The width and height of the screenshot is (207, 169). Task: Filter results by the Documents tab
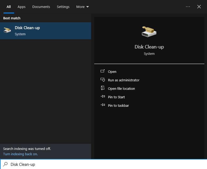click(41, 7)
